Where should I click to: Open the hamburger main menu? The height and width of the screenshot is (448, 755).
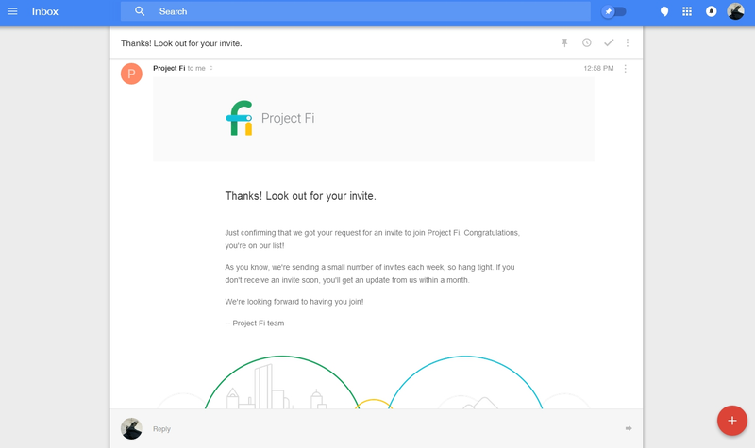tap(12, 11)
